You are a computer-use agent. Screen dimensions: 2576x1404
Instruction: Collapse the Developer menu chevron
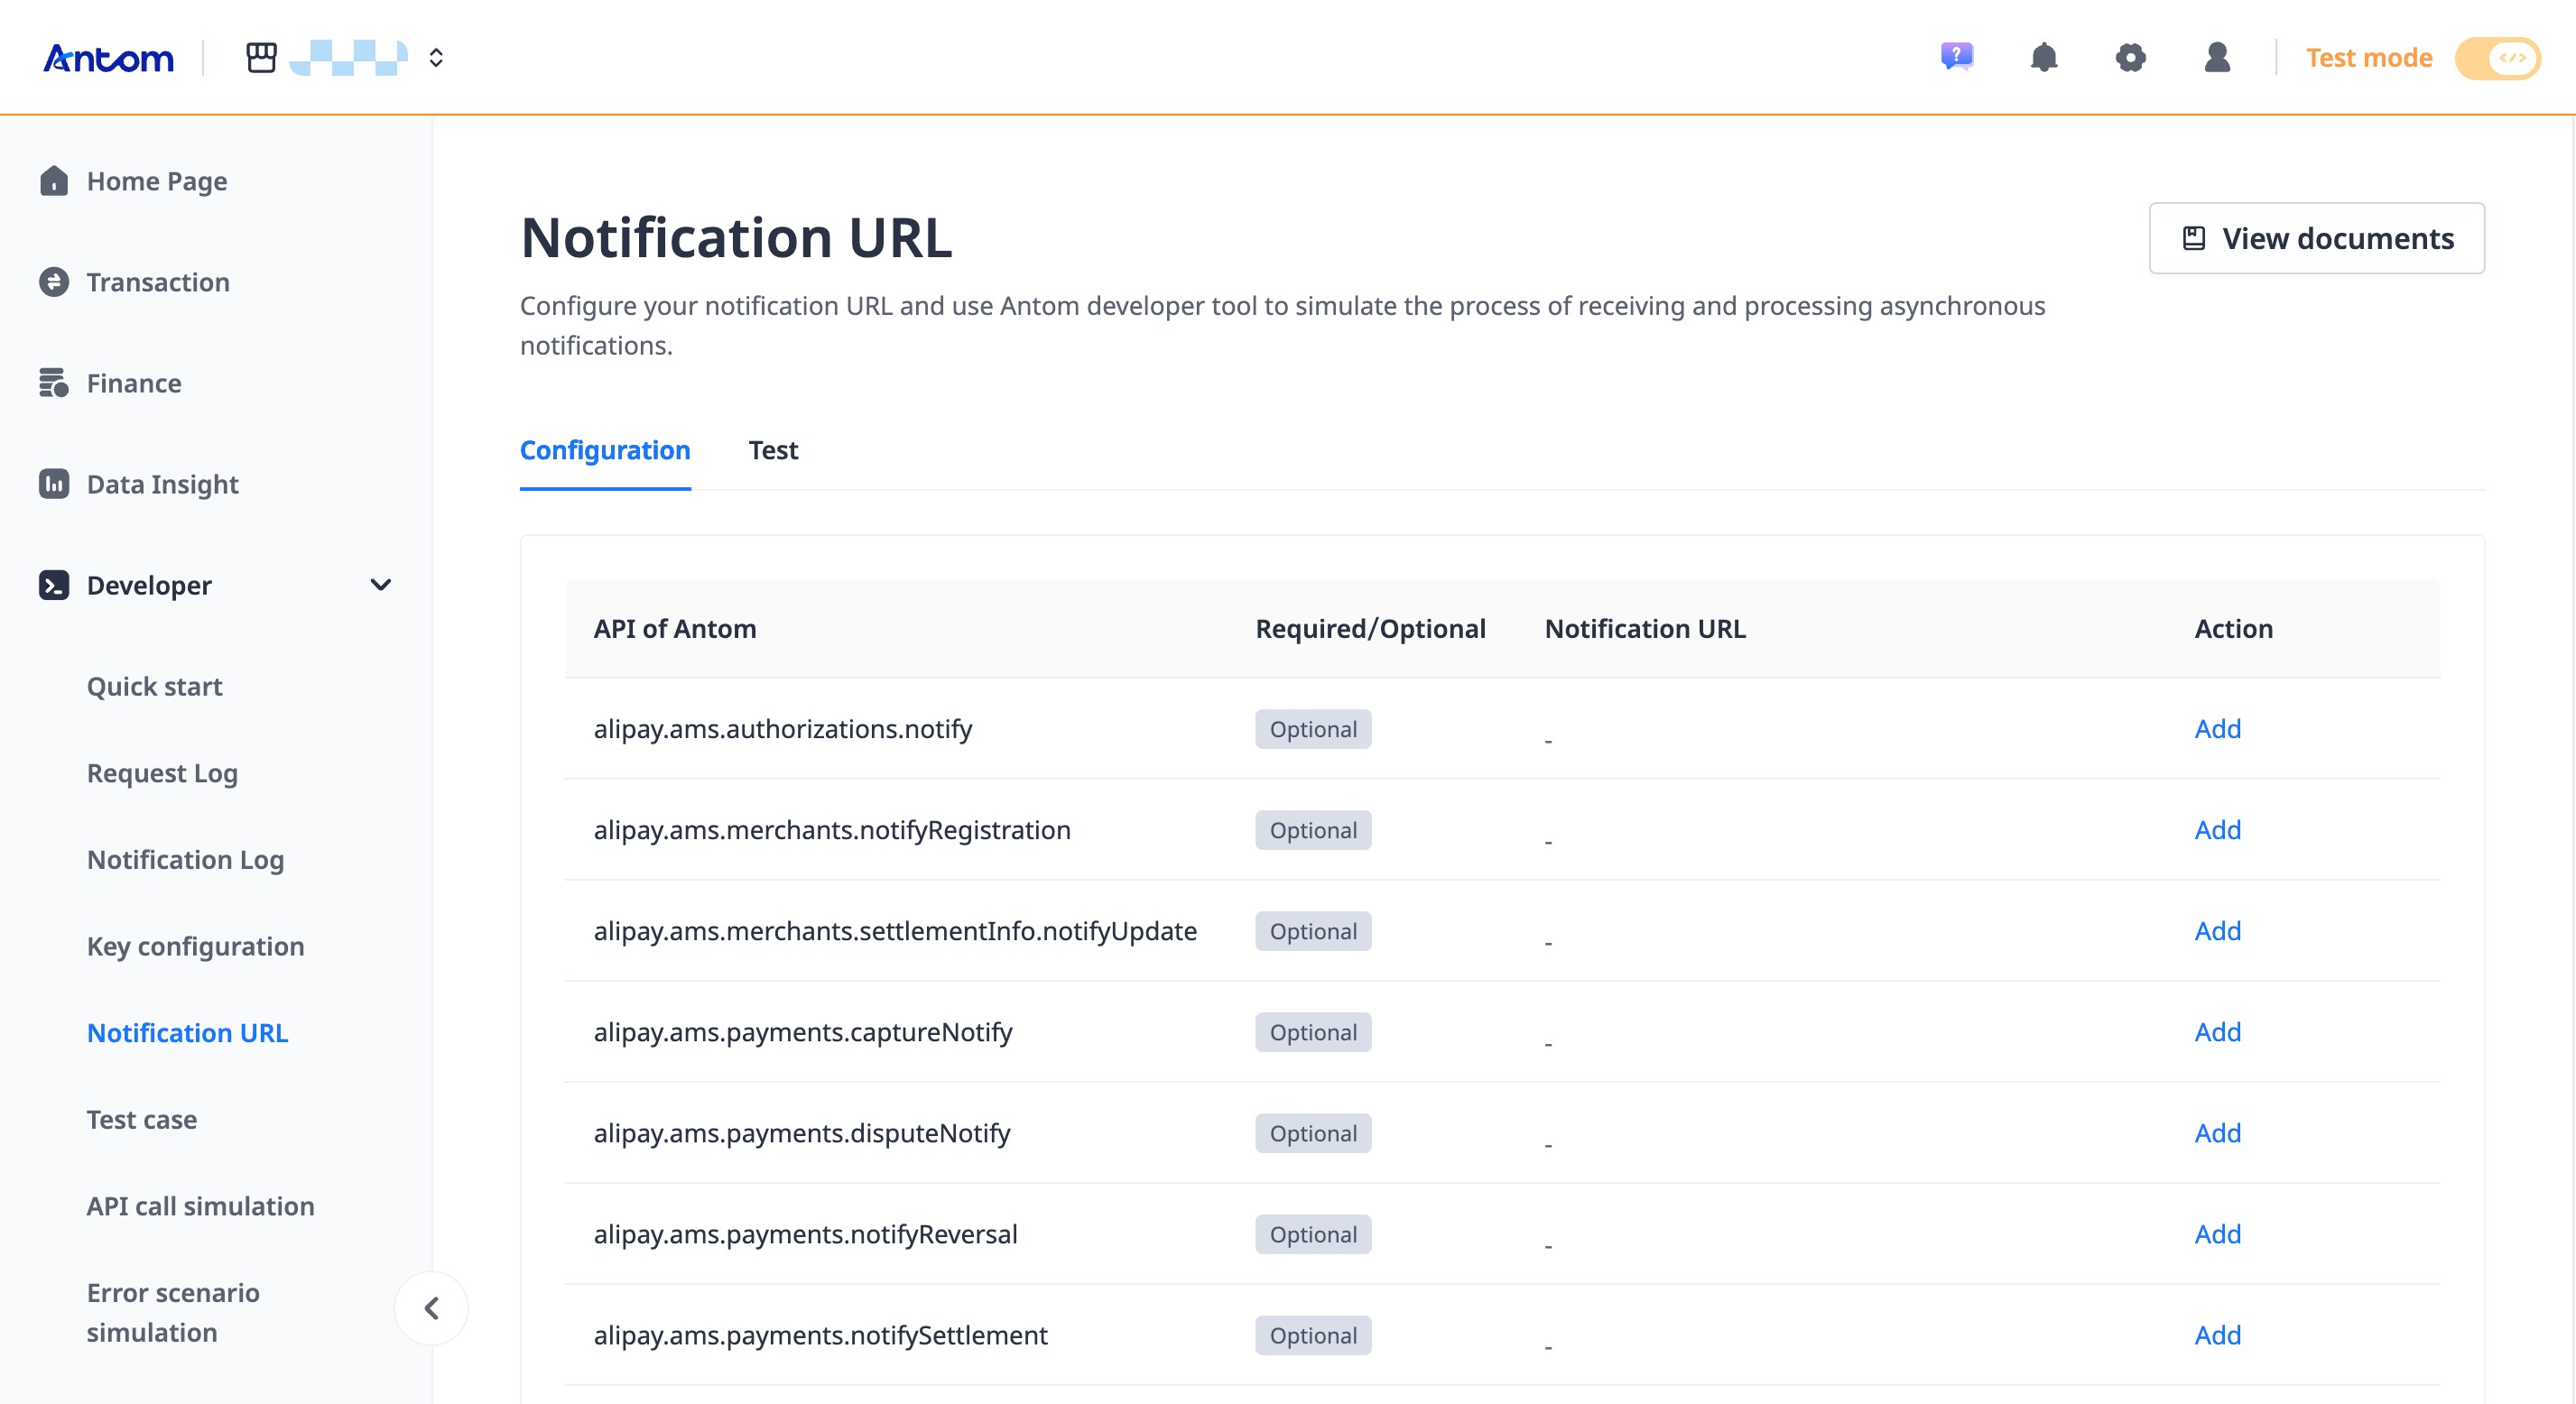[380, 585]
